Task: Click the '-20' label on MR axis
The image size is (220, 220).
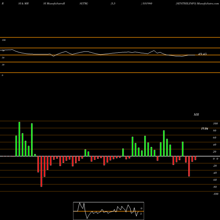Action: coord(215,166)
